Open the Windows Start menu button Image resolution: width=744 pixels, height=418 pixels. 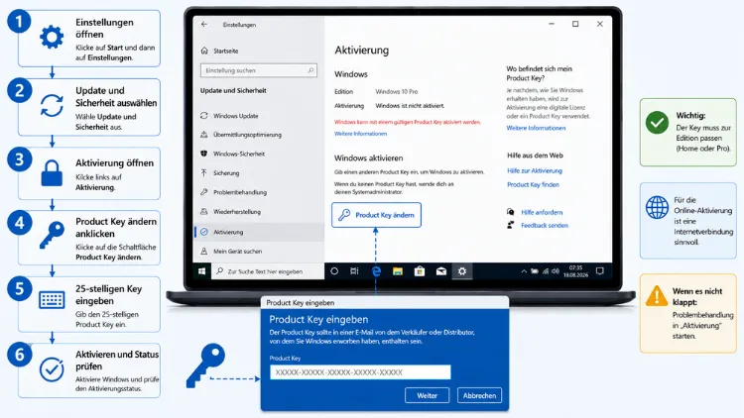tap(201, 271)
